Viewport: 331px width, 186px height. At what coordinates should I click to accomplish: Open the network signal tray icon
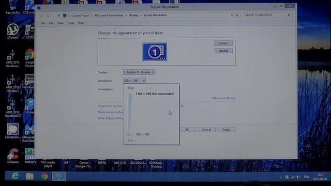coord(292,177)
